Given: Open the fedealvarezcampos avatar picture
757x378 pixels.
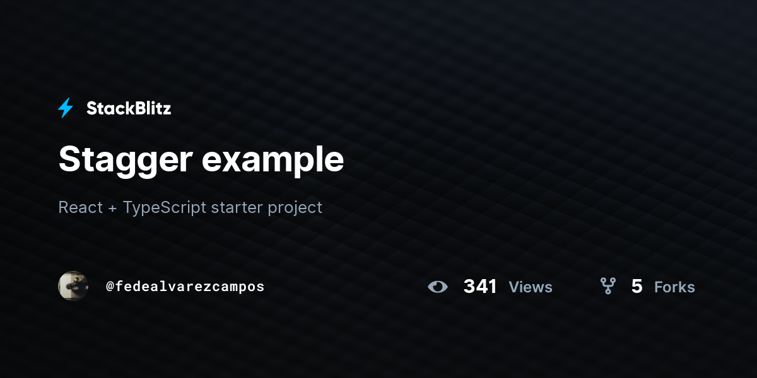Looking at the screenshot, I should coord(73,286).
